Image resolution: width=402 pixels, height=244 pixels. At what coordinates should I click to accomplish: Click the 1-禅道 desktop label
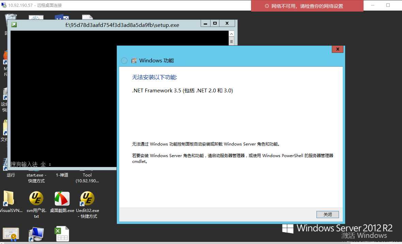62,175
